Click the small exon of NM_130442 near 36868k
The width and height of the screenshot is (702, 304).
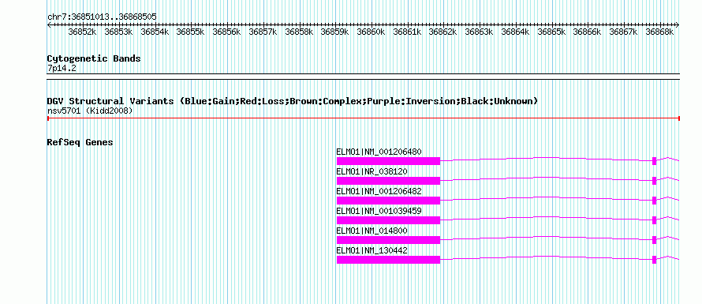654,260
